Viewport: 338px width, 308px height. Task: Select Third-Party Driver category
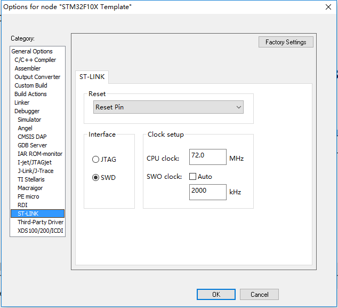click(x=41, y=222)
